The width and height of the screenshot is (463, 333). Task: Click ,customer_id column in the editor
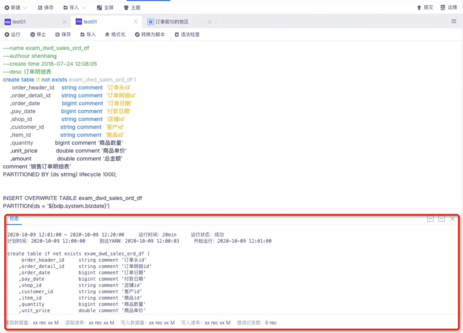pos(27,127)
